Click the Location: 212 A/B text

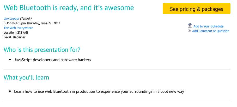coord(16,33)
